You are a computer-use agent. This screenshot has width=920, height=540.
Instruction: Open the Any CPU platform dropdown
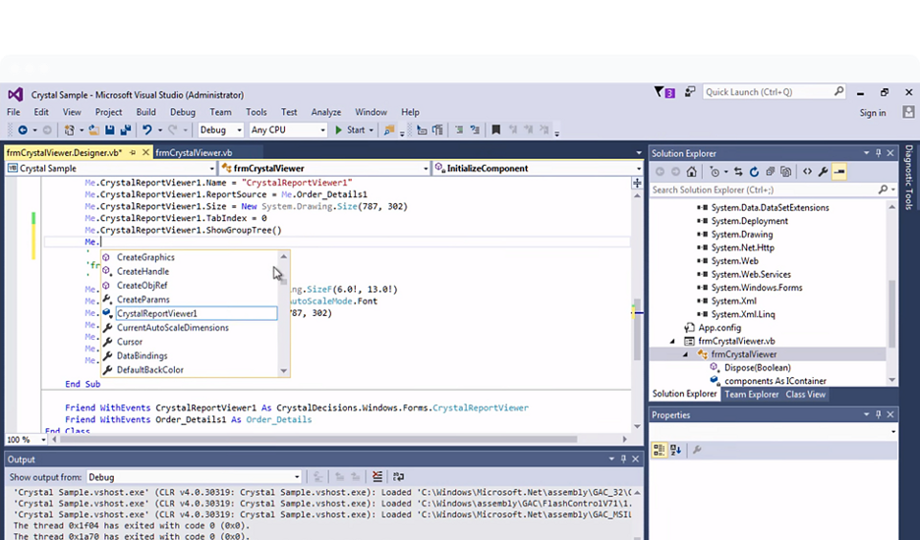(287, 130)
